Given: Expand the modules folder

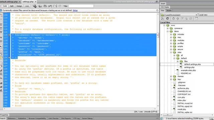Looking at the screenshot, I should tap(171, 40).
